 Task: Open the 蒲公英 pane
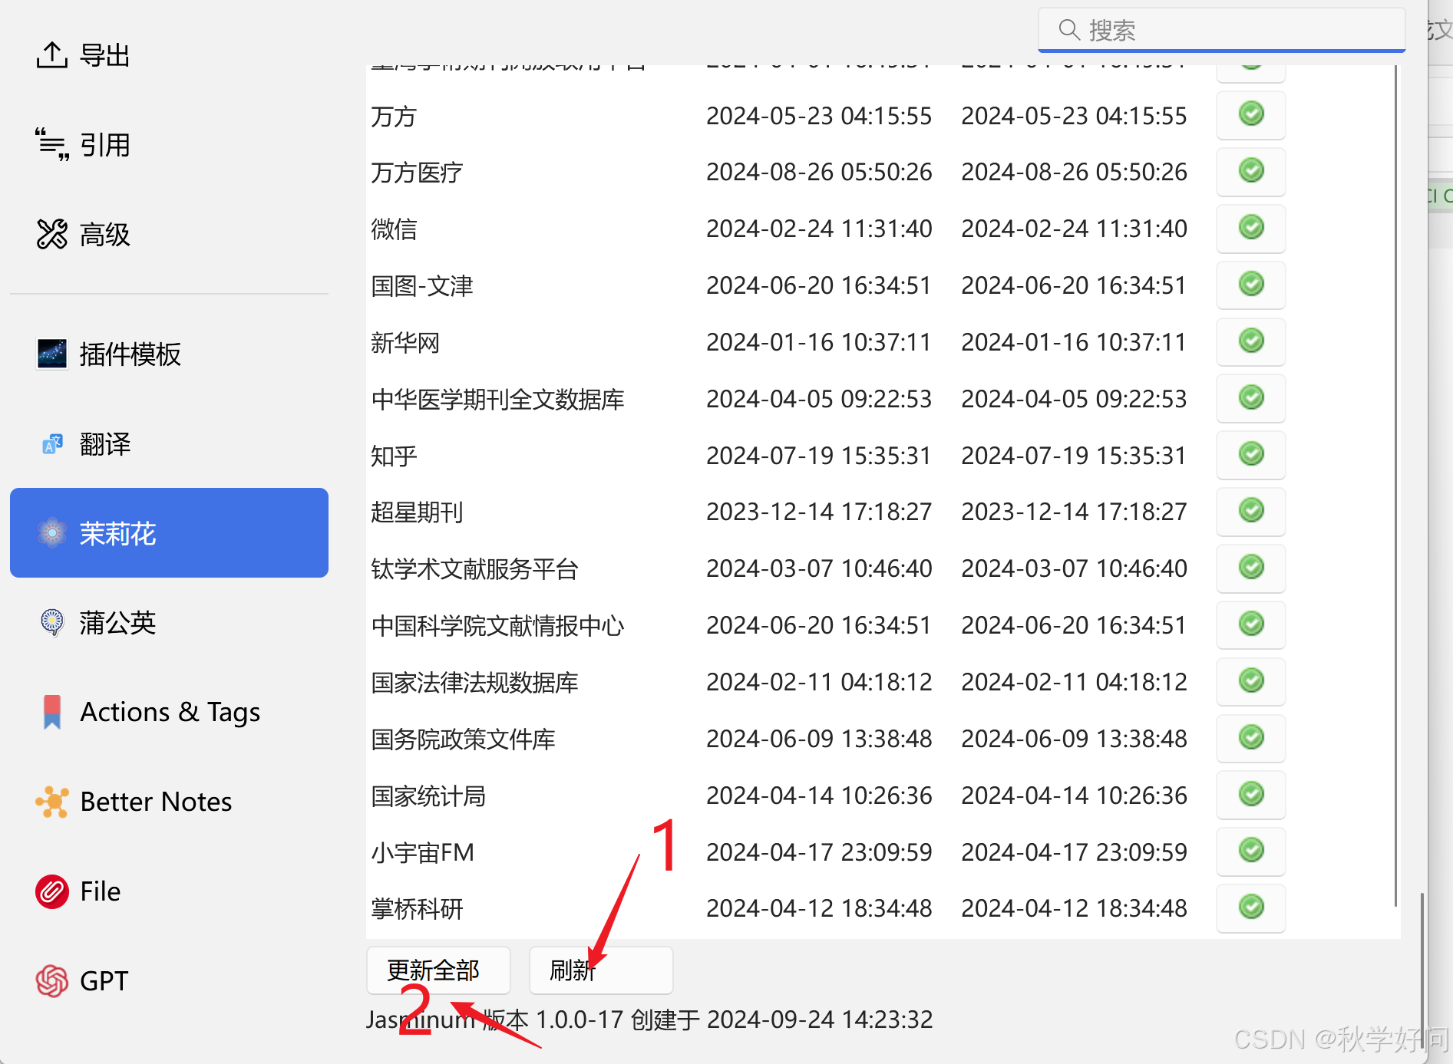[x=169, y=622]
